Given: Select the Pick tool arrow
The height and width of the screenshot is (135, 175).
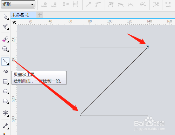Looking at the screenshot, I should 5,16.
